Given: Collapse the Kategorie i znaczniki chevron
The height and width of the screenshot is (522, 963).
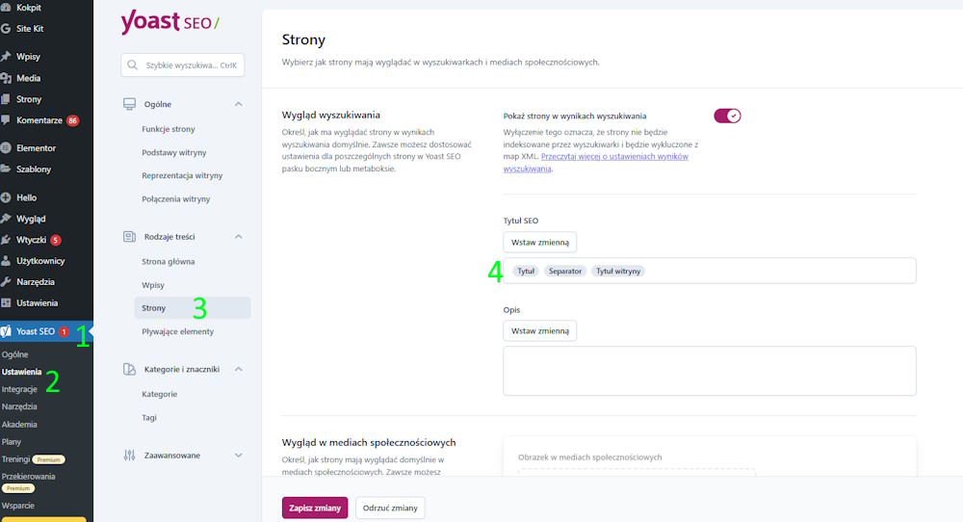Looking at the screenshot, I should (x=238, y=369).
